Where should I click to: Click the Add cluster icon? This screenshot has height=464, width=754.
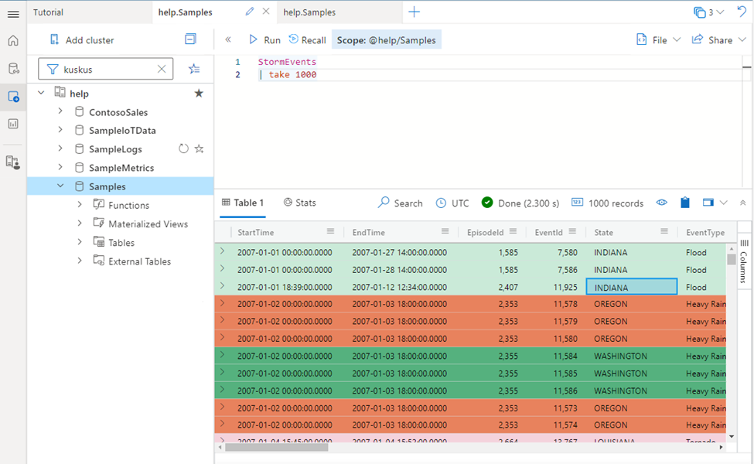(54, 40)
